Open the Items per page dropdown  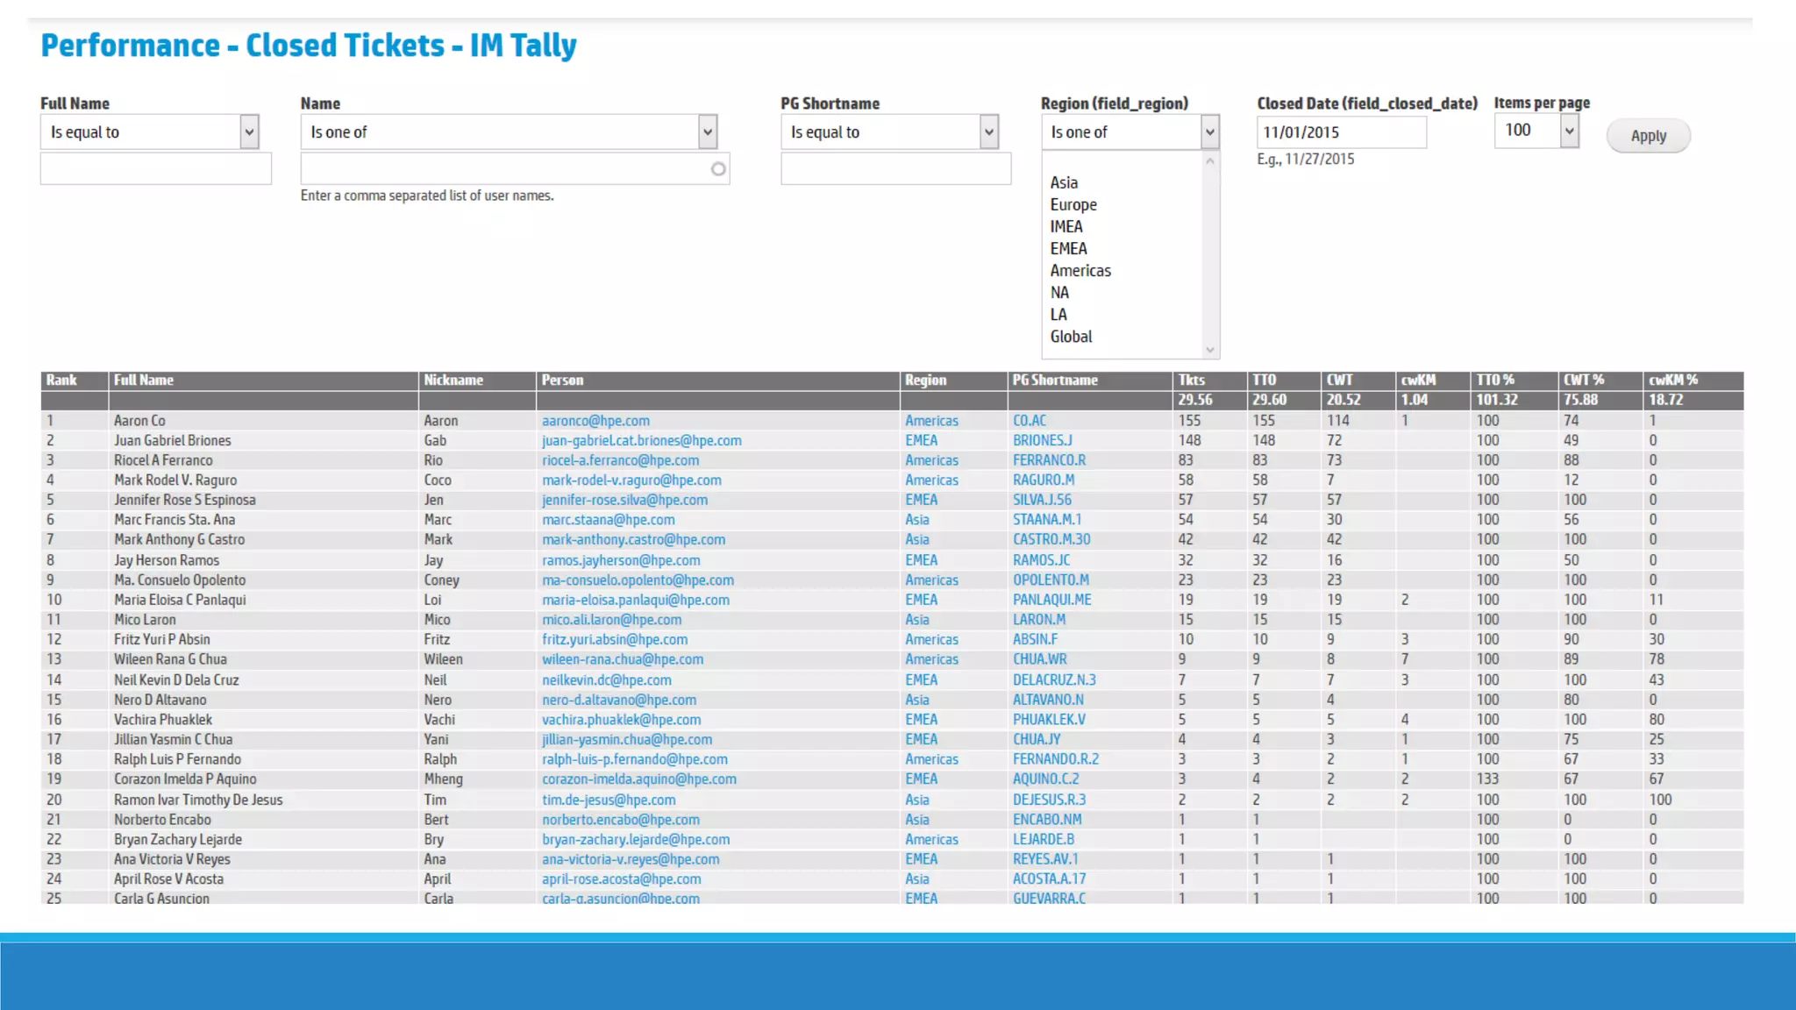pyautogui.click(x=1536, y=131)
